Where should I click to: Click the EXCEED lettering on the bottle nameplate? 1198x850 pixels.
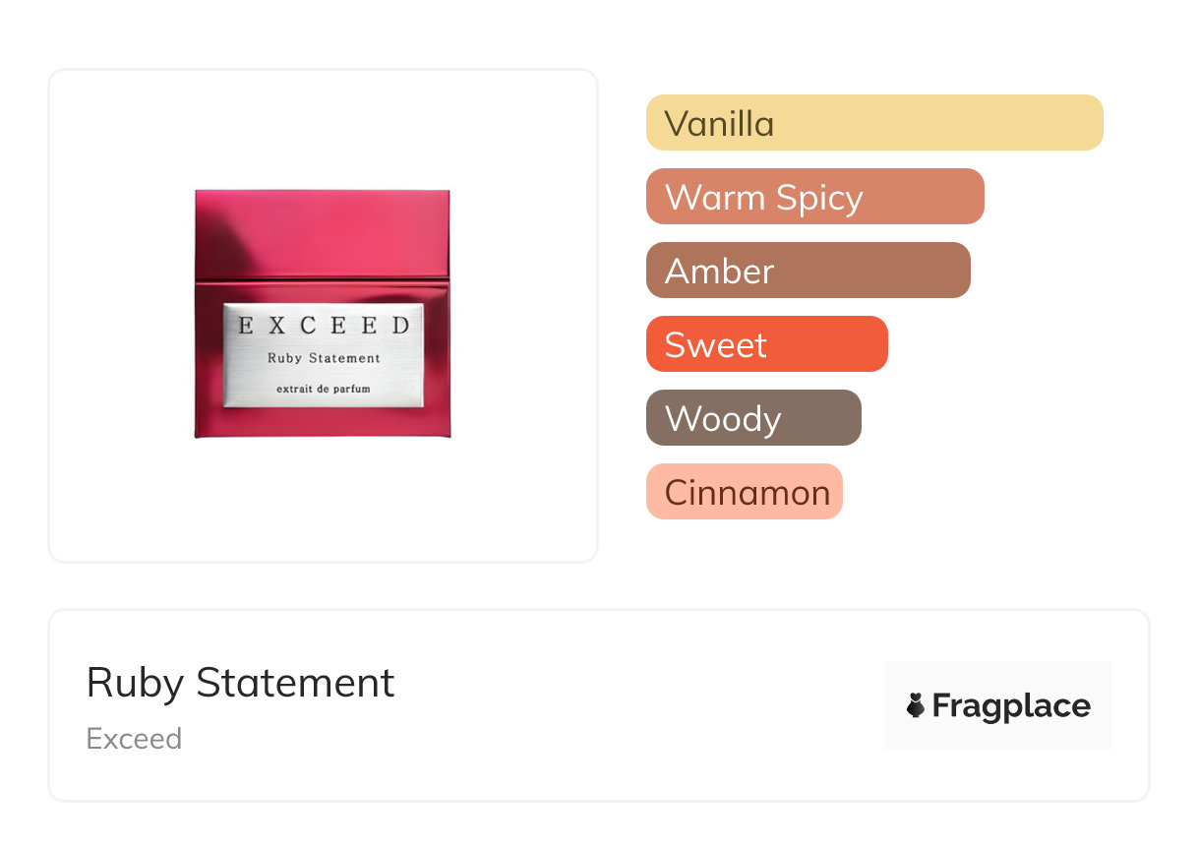(x=324, y=326)
